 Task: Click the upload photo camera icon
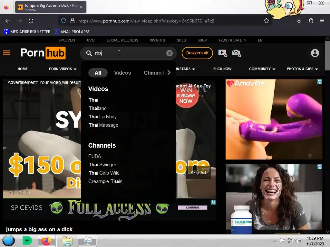237,53
